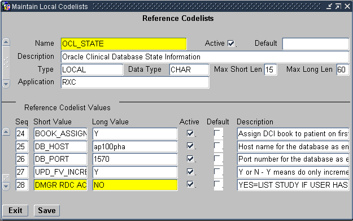Image resolution: width=353 pixels, height=221 pixels.
Task: Select highlighted Short Value DMGR RDC AC
Action: 60,185
